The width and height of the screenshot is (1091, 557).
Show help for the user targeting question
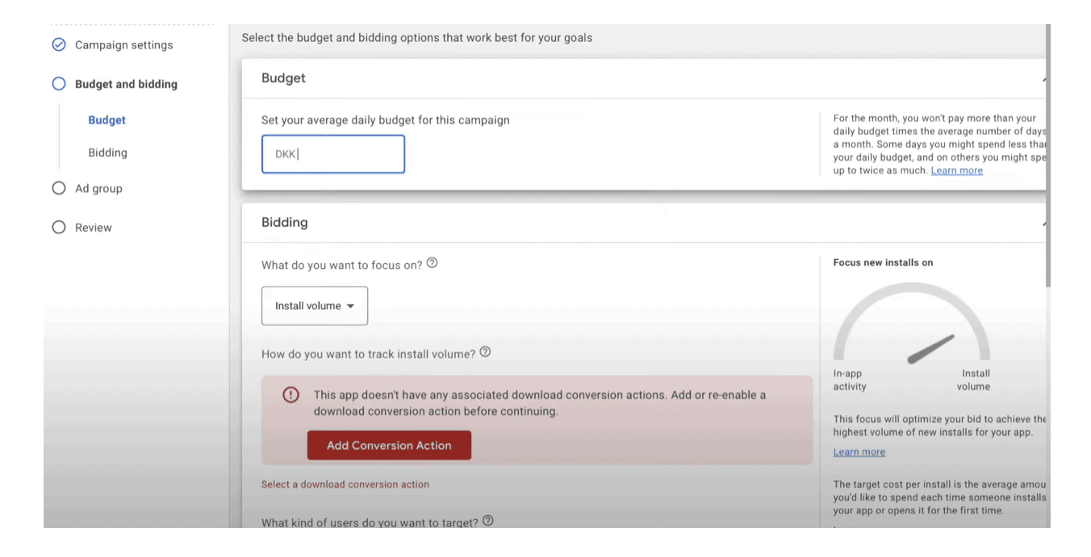tap(487, 521)
